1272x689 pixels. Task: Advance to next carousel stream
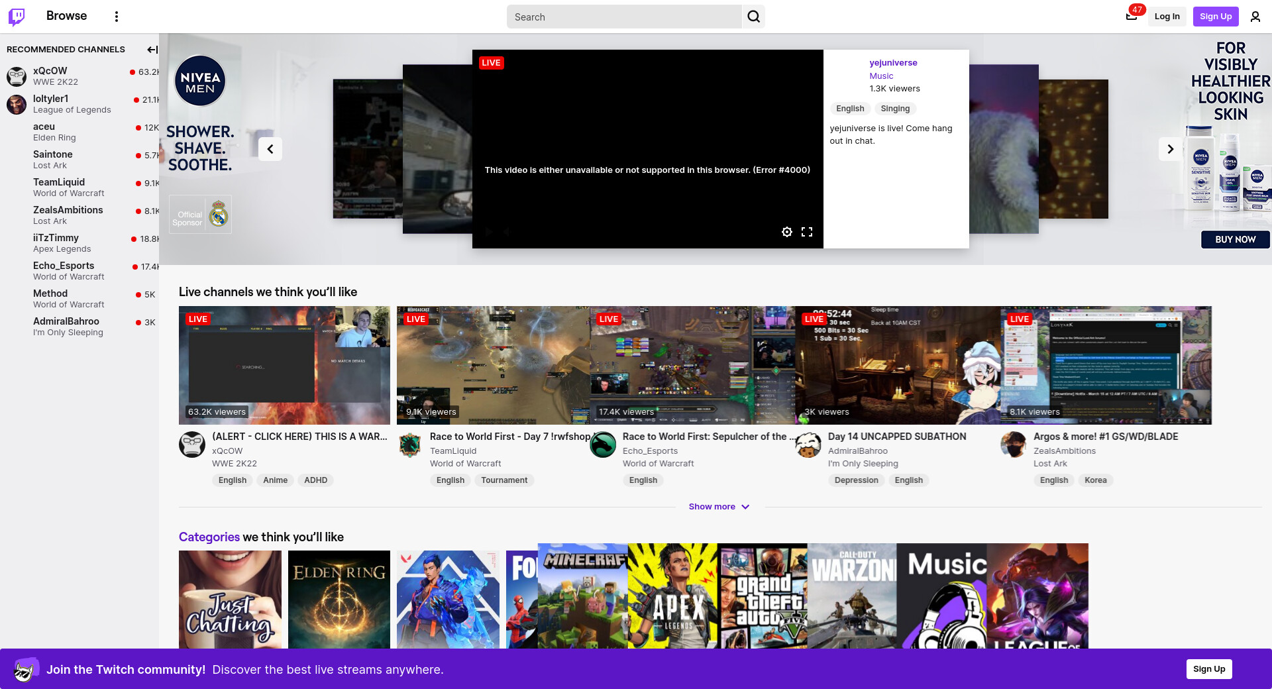click(x=1170, y=149)
